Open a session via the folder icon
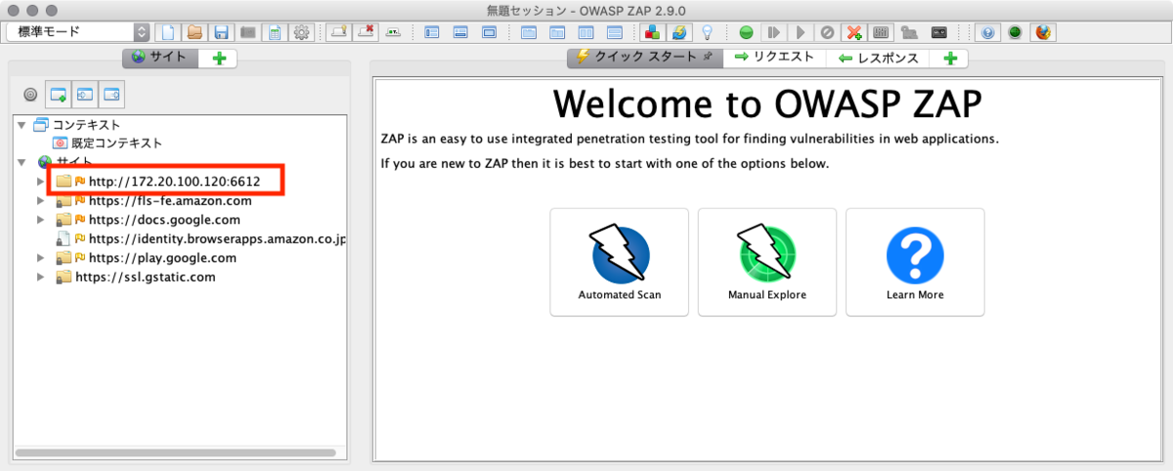 point(195,32)
